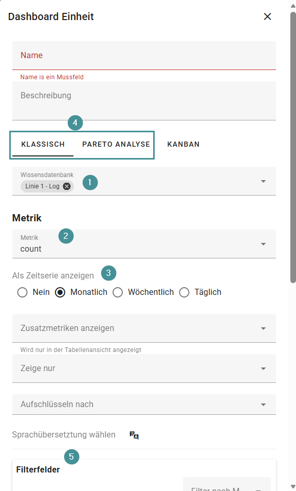The width and height of the screenshot is (296, 491).
Task: Click badge 3 next to Als Zeitserie anzeigen
Action: click(x=108, y=273)
